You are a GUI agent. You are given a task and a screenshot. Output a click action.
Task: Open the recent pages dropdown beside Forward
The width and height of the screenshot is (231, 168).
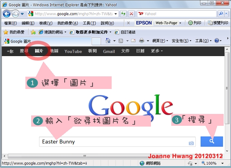click(22, 14)
